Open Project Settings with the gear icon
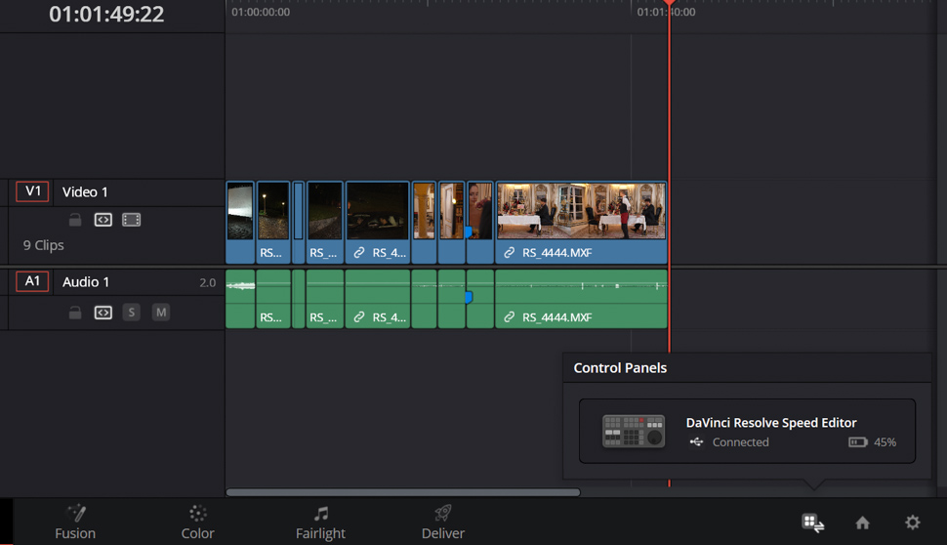Viewport: 947px width, 545px height. pos(912,523)
